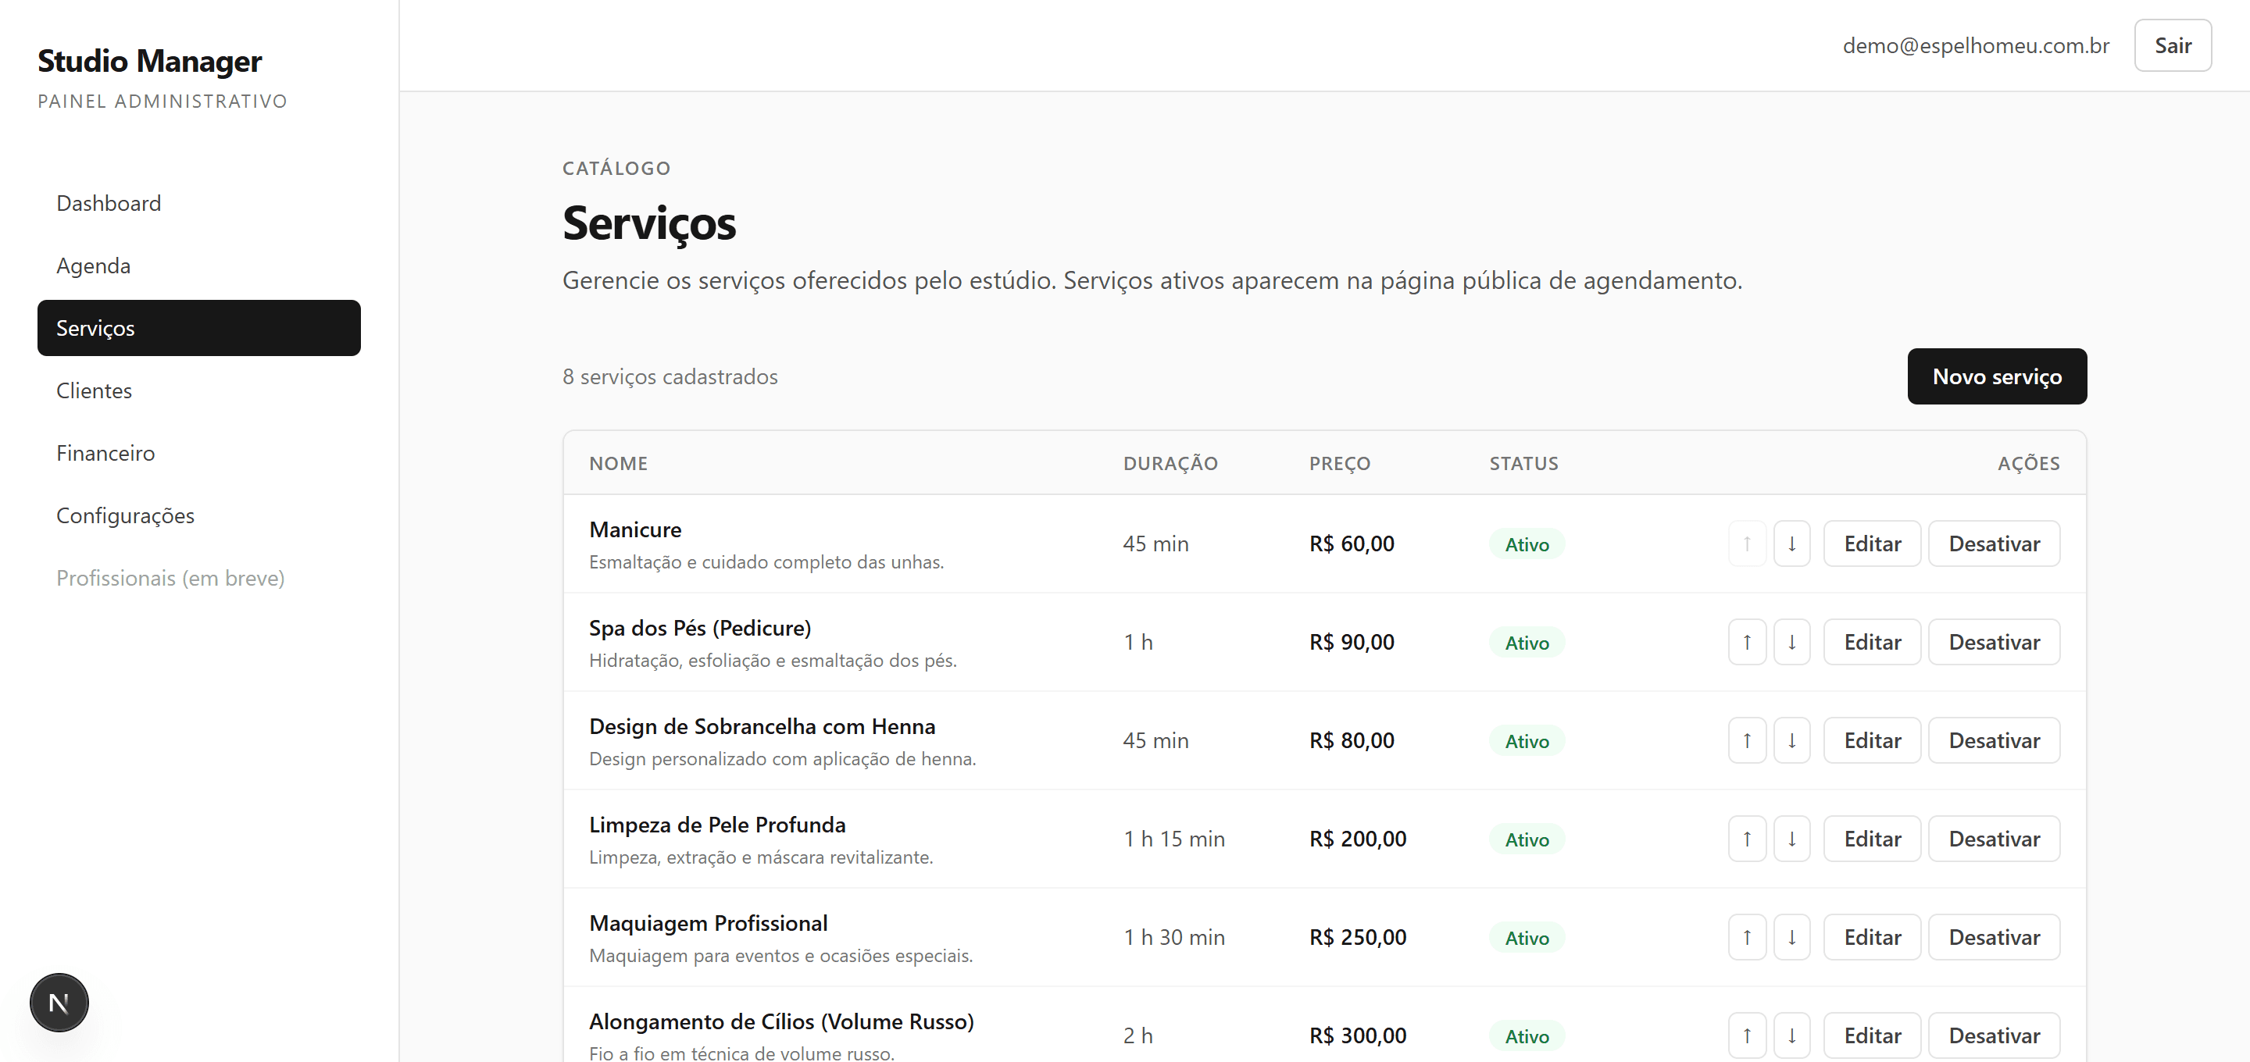Click price R$ 250,00

coord(1357,937)
